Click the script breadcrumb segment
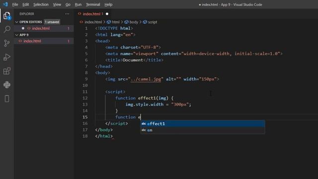Image resolution: width=318 pixels, height=179 pixels. (153, 22)
